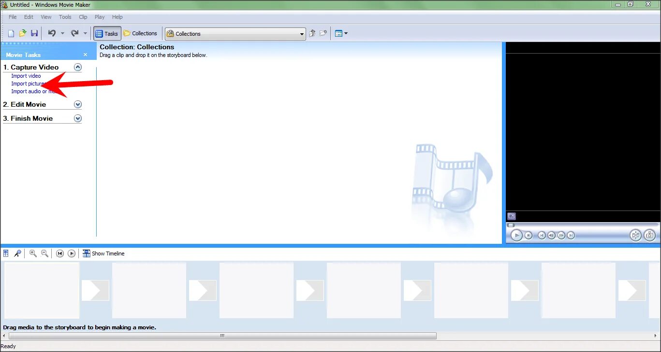Click the Import pictures link

click(x=27, y=84)
